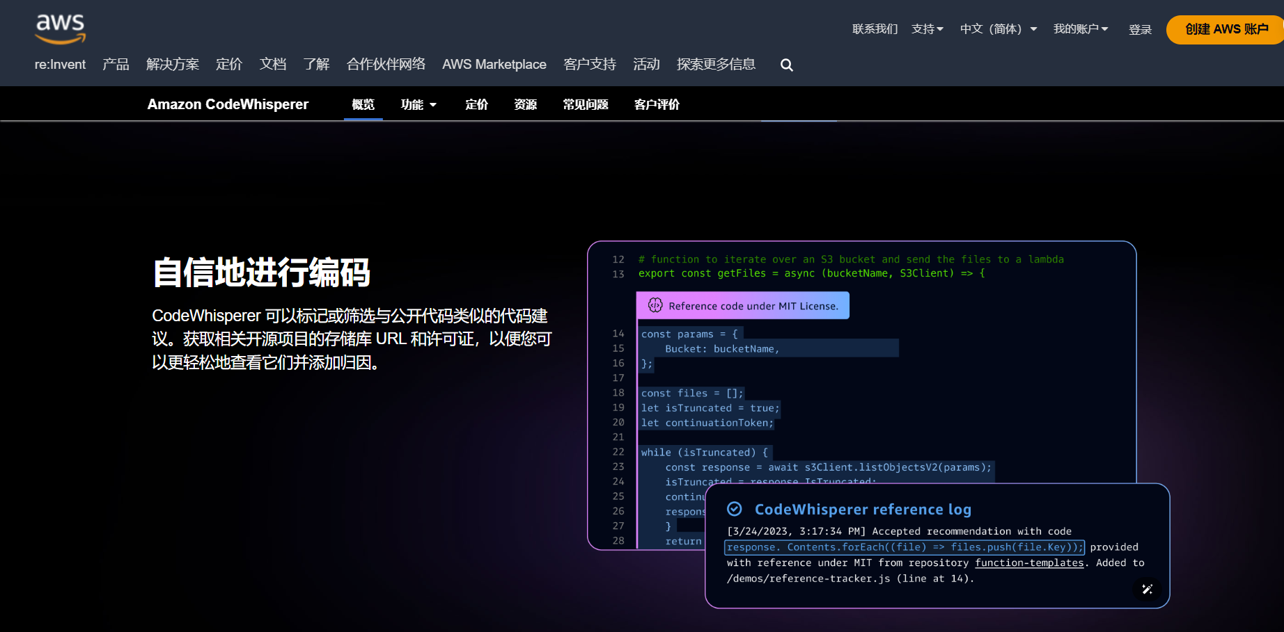This screenshot has height=632, width=1284.
Task: Click the const files = [] code line
Action: coord(692,394)
